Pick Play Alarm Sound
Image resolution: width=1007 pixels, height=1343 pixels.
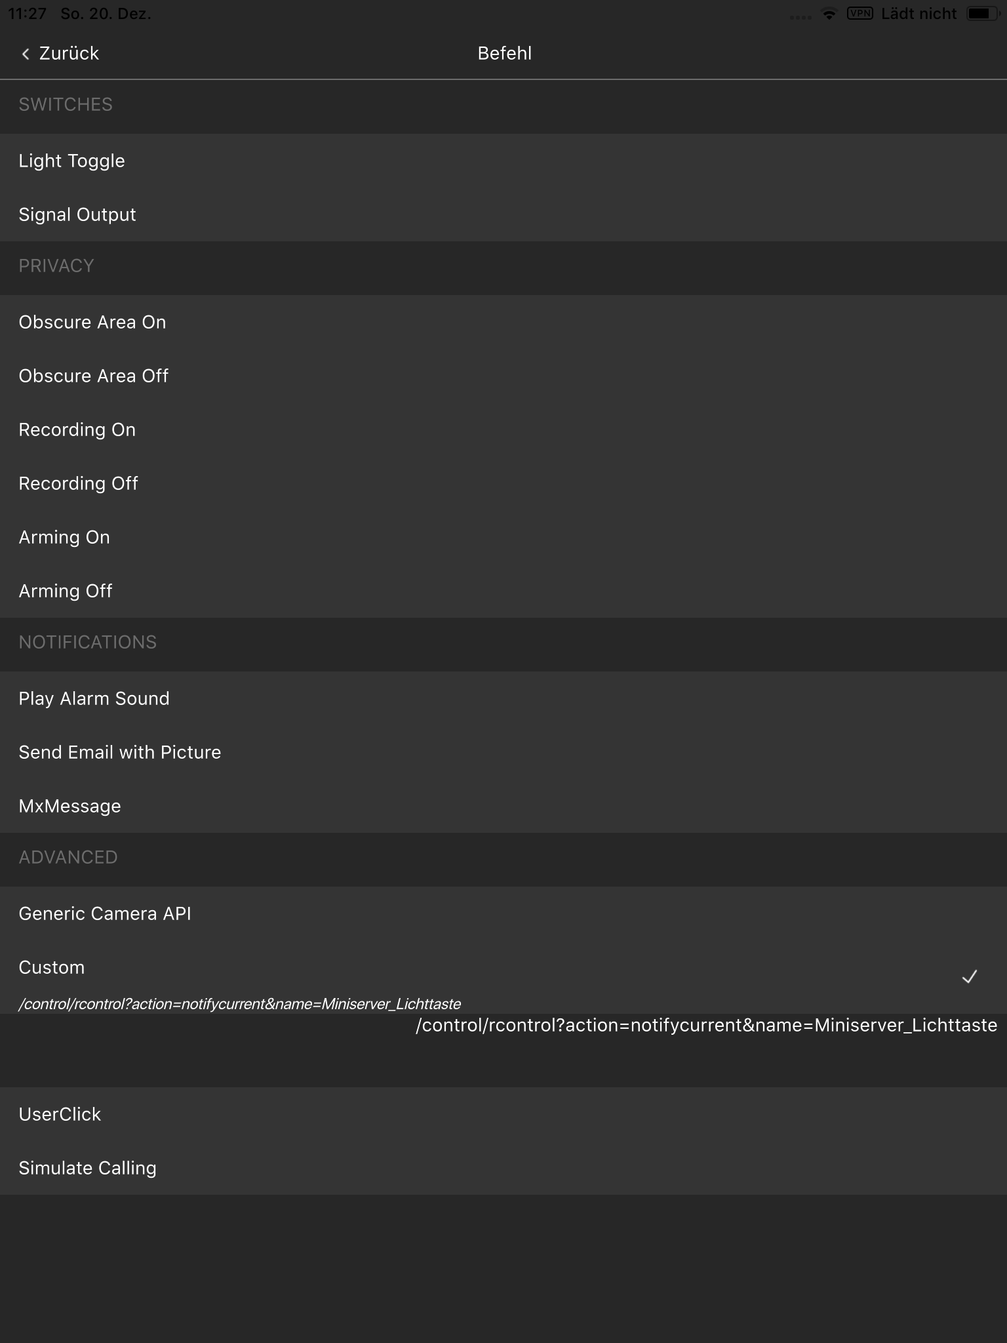point(94,698)
